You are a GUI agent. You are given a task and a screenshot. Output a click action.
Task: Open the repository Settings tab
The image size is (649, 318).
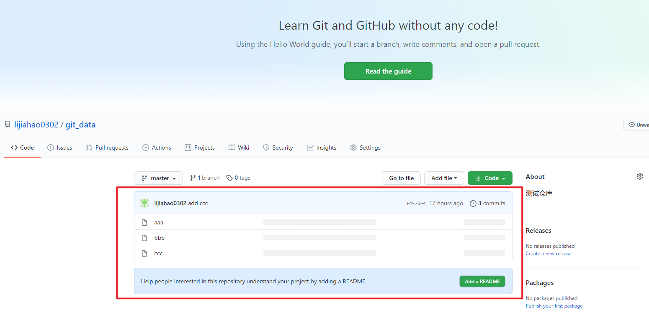(x=365, y=148)
